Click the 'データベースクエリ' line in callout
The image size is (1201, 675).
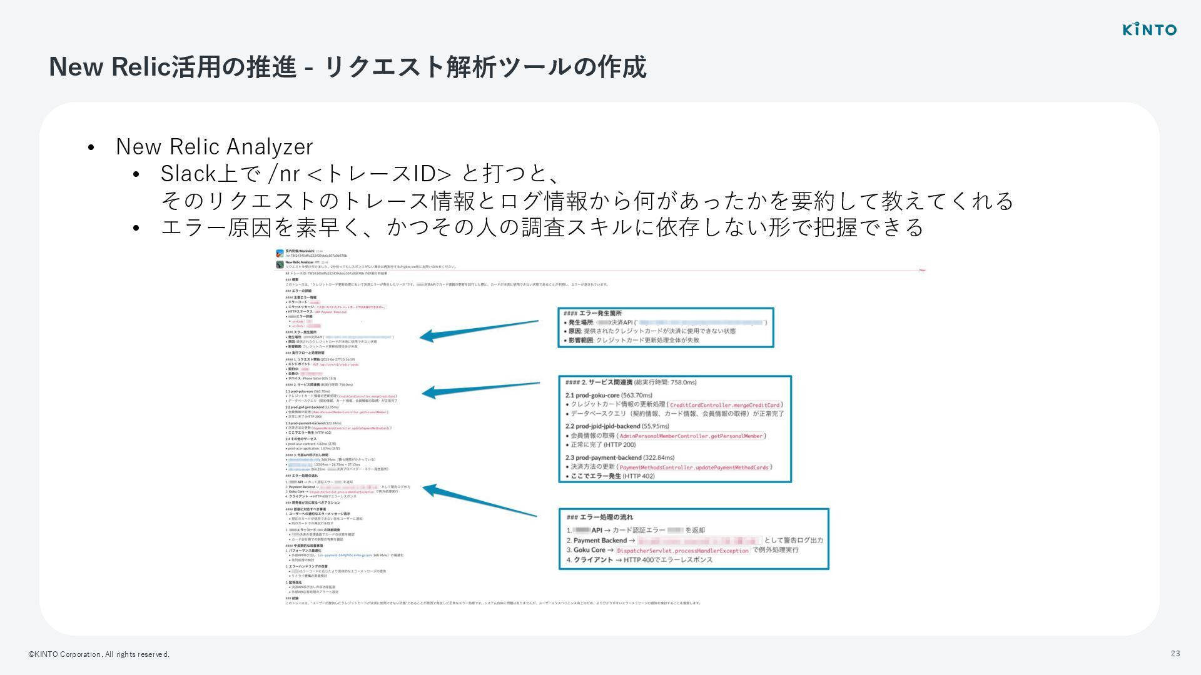click(674, 414)
